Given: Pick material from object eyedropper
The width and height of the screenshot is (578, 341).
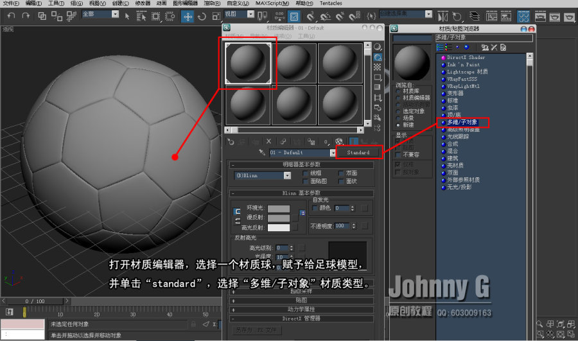Looking at the screenshot, I should click(x=262, y=152).
